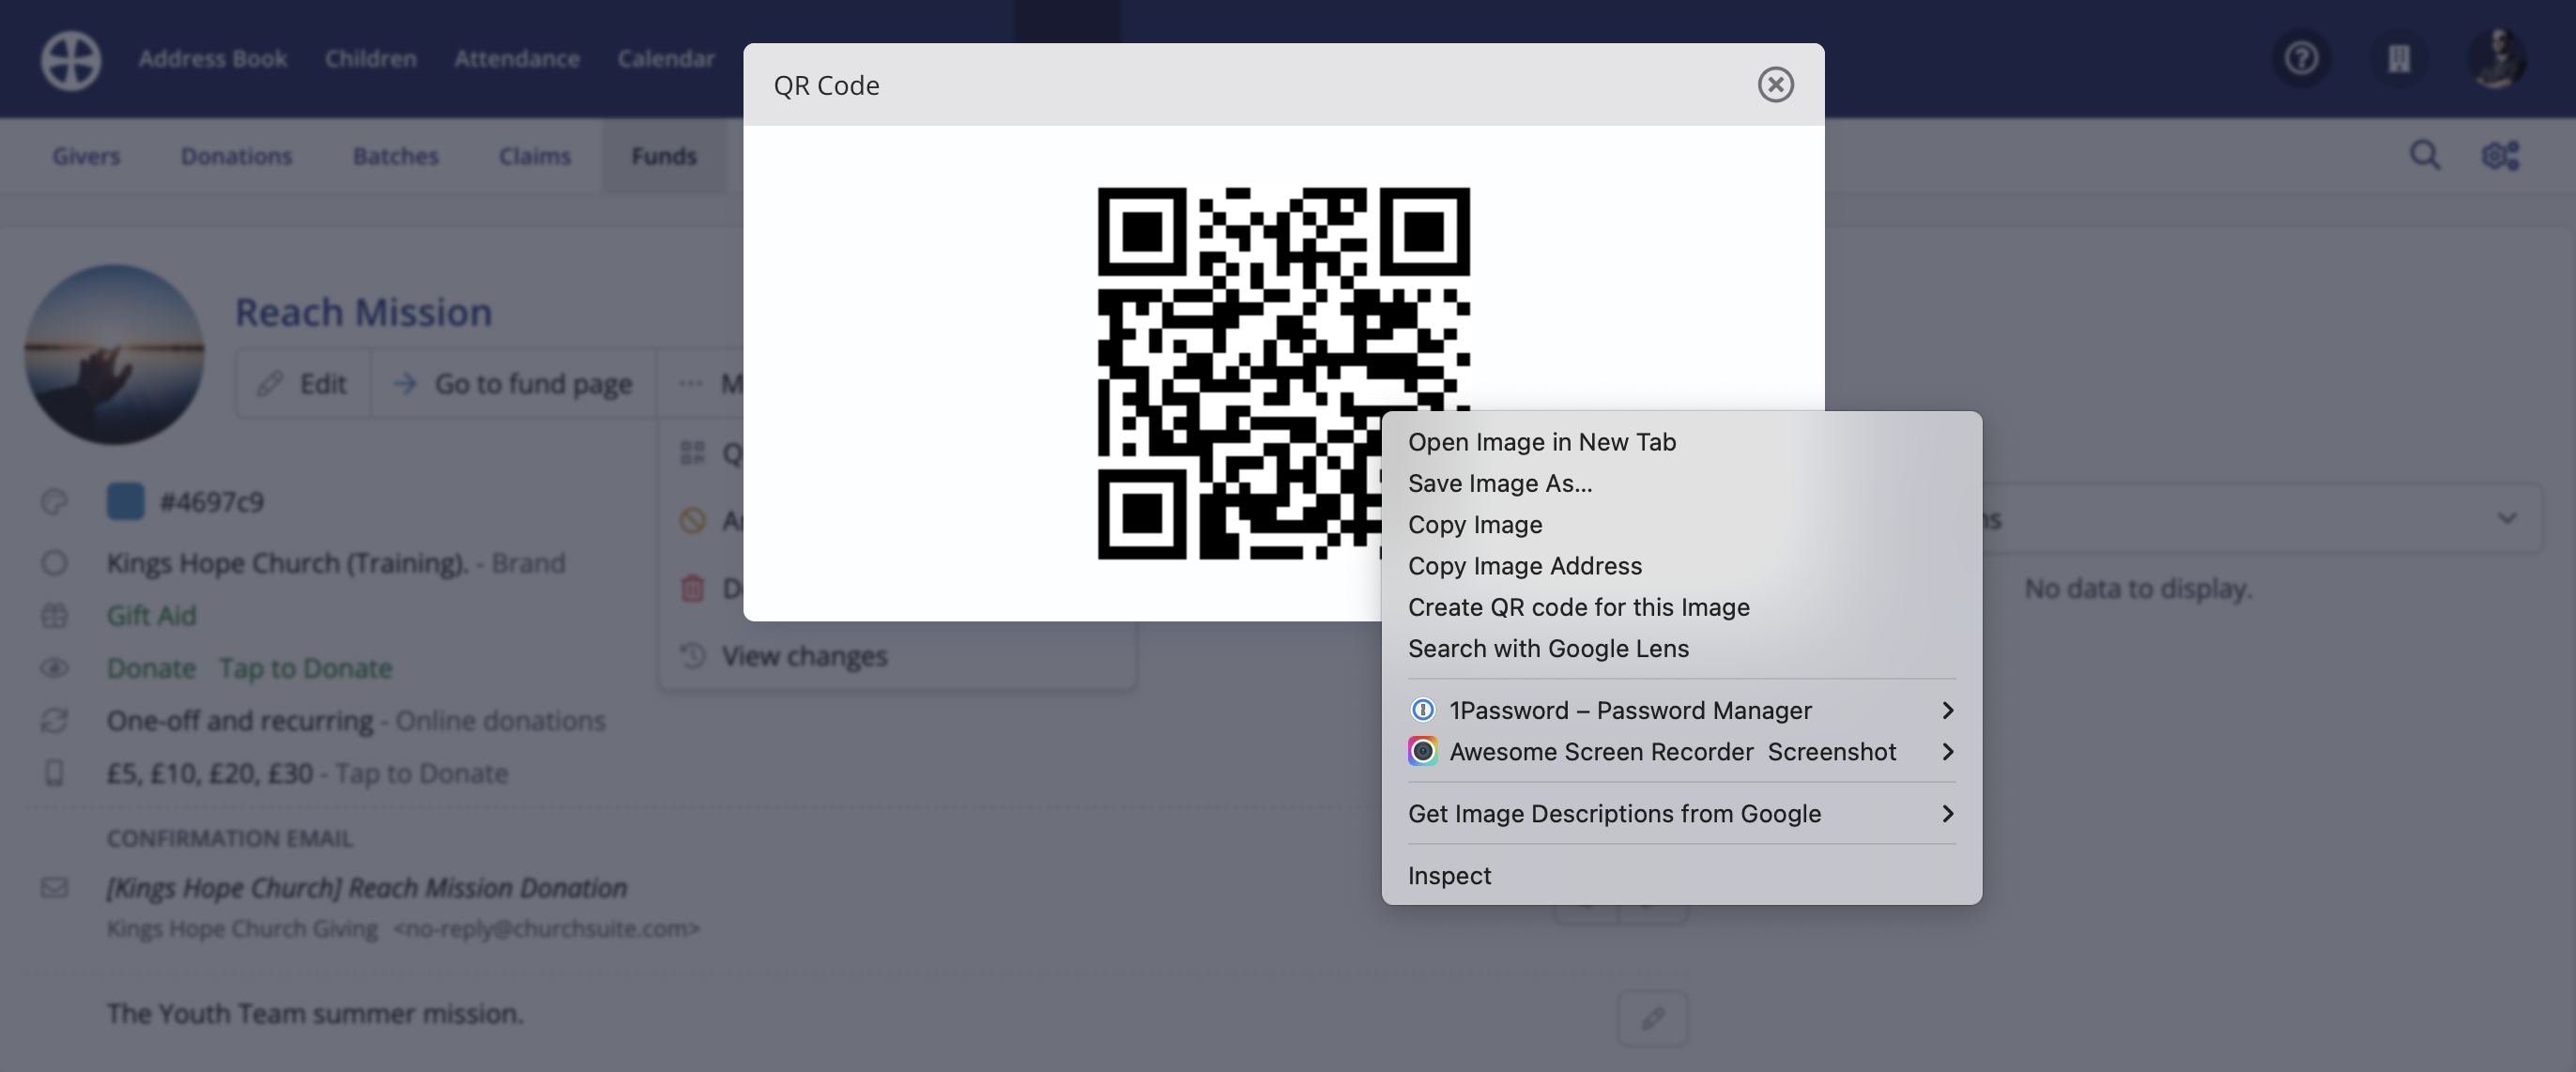Click the ellipsis More icon

[690, 384]
